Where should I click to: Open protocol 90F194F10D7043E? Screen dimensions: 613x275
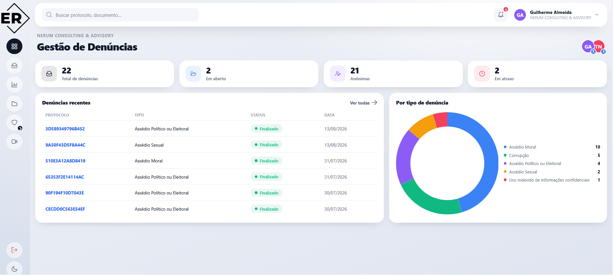(x=65, y=193)
